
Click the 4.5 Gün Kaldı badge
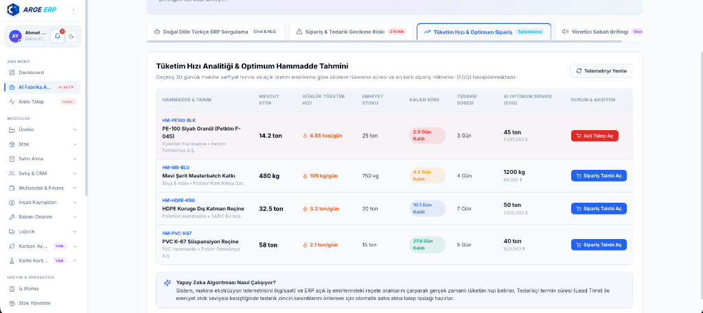pyautogui.click(x=427, y=175)
